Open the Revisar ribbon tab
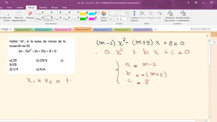 tap(55, 7)
